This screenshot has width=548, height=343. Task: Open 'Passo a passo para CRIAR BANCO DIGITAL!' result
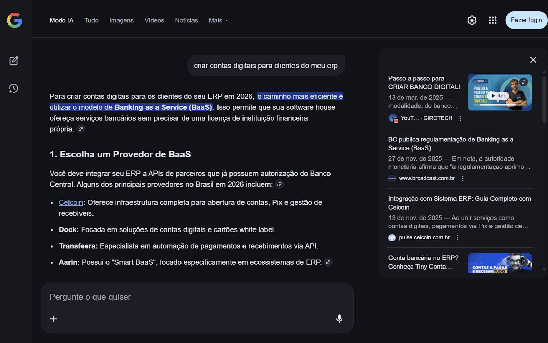click(424, 83)
